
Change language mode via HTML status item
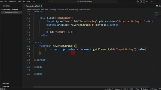point(137,89)
